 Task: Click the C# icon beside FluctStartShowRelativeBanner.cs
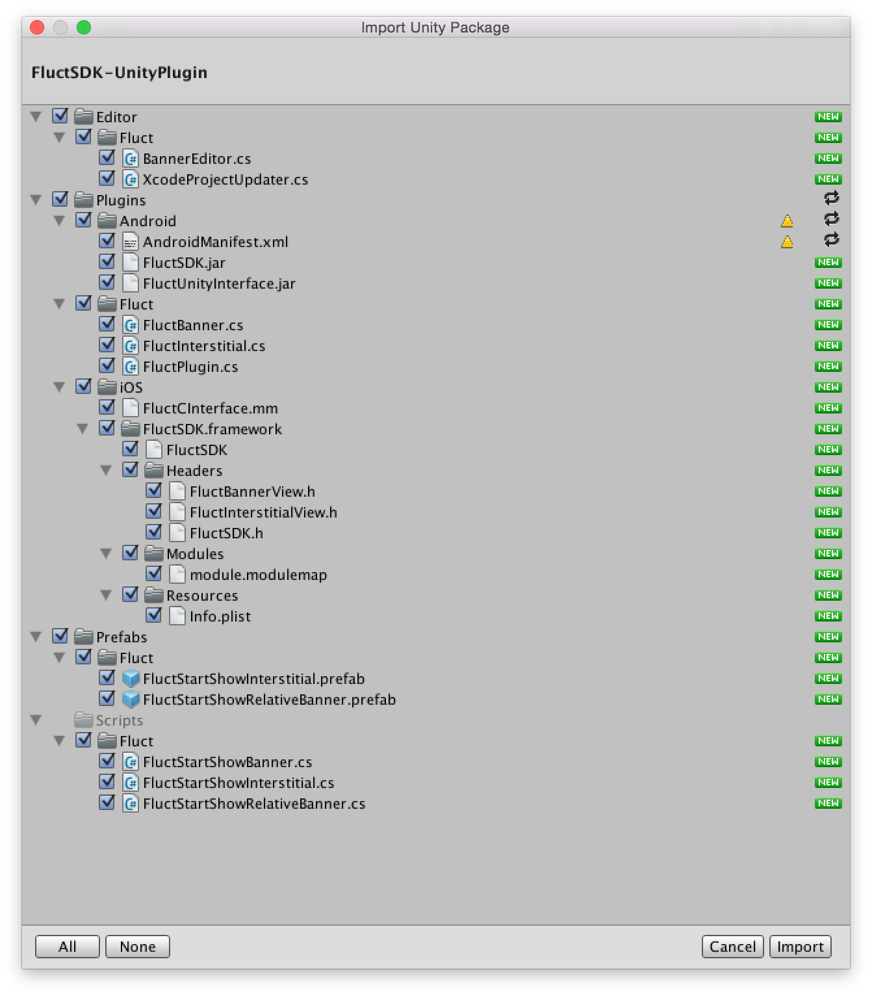coord(131,804)
